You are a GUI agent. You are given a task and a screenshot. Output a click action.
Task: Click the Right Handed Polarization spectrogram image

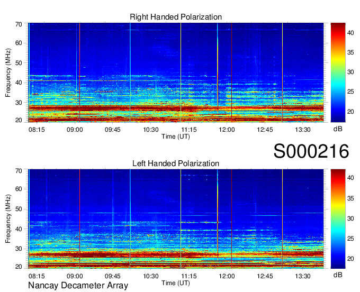coord(176,72)
